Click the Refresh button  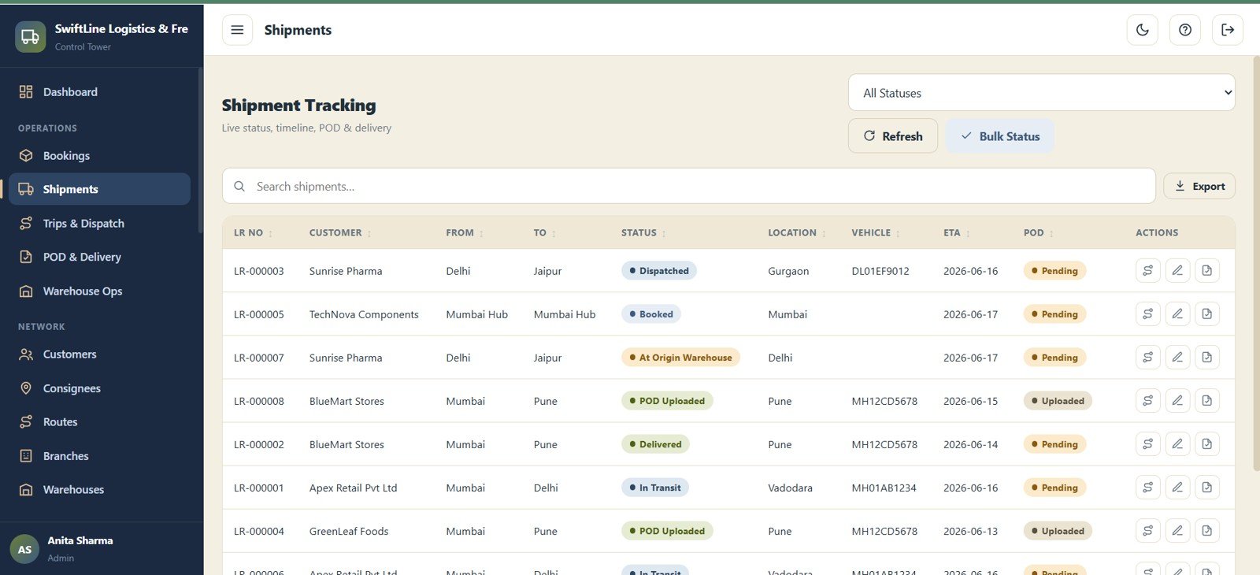pos(893,136)
